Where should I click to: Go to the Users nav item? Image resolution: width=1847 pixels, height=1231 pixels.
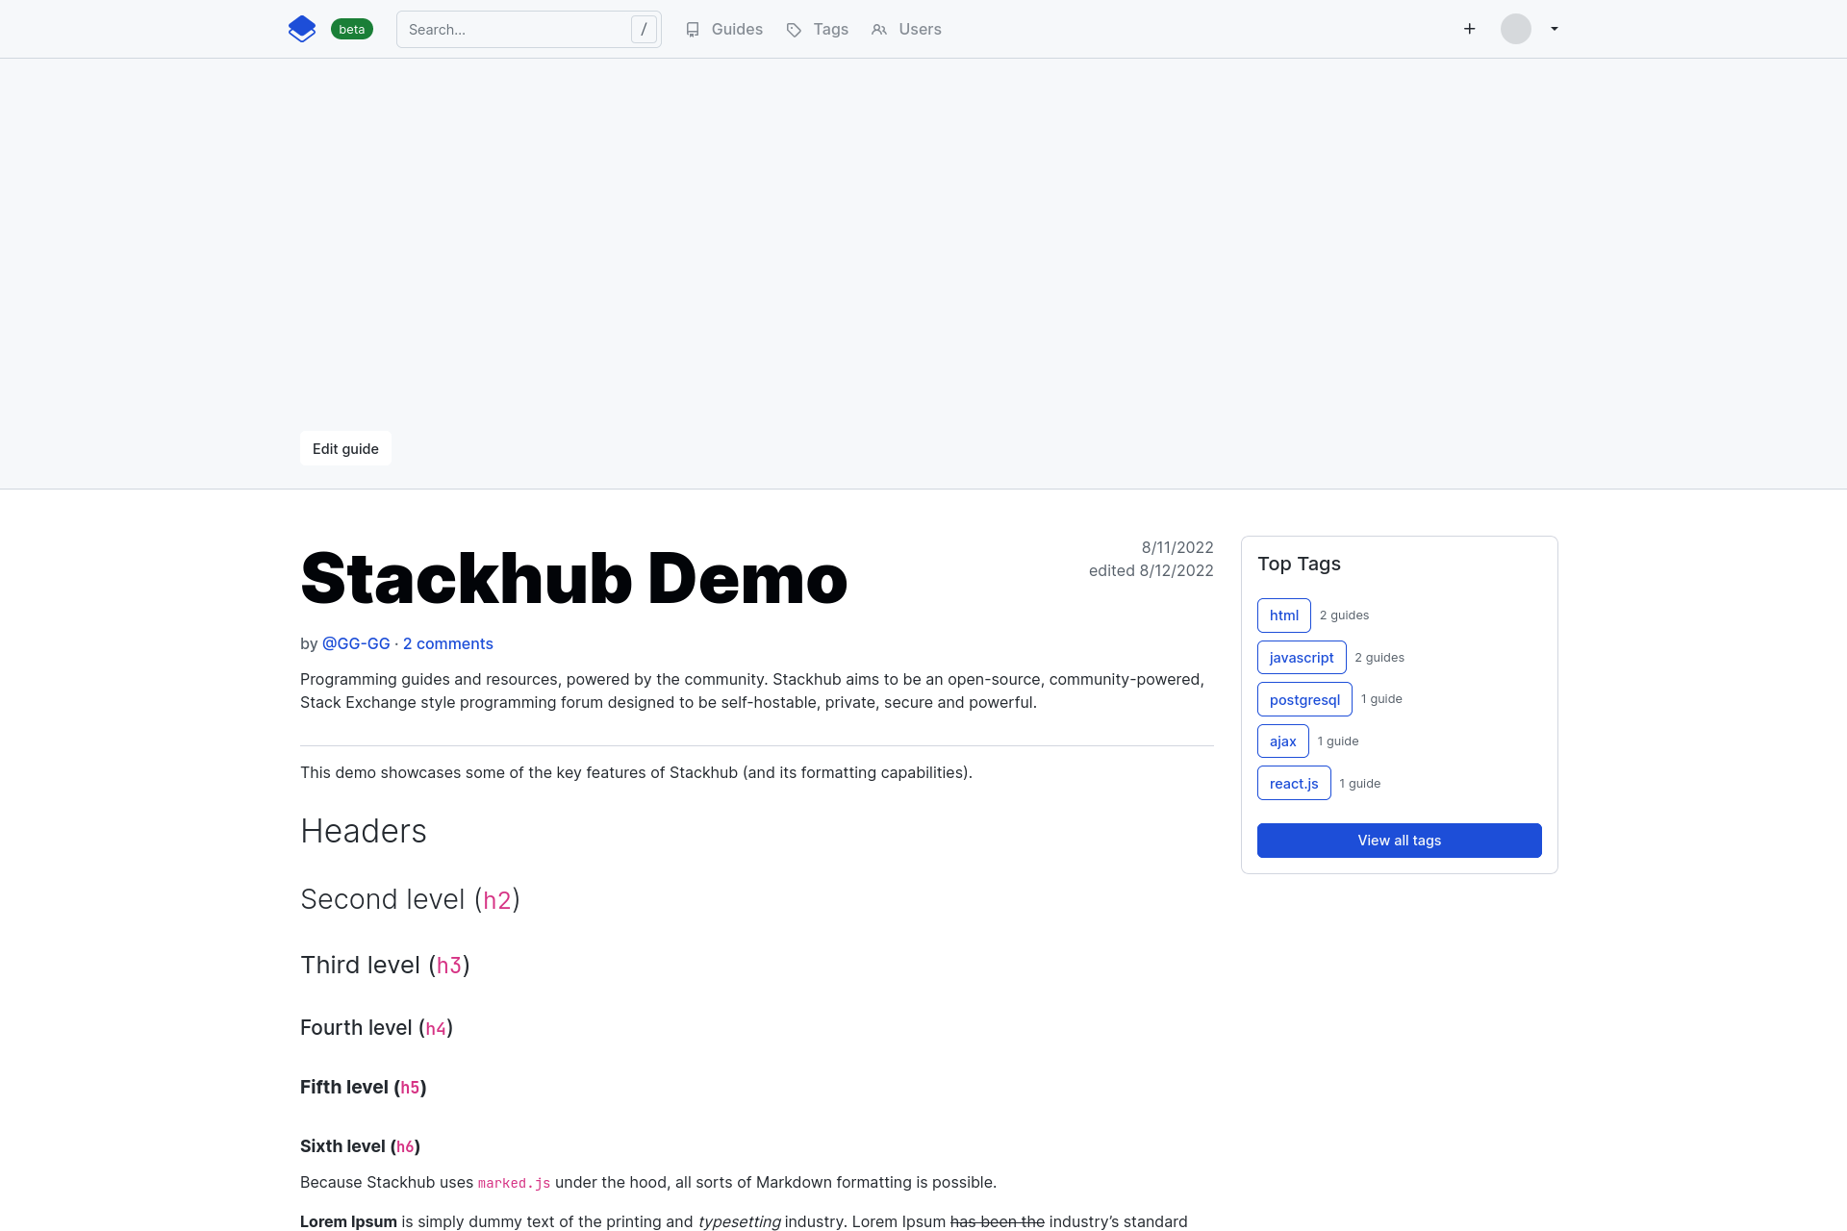(906, 29)
